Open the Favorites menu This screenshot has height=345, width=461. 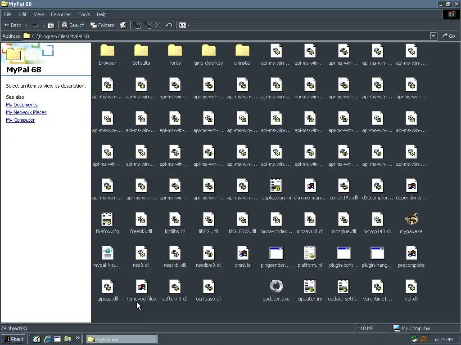point(61,14)
